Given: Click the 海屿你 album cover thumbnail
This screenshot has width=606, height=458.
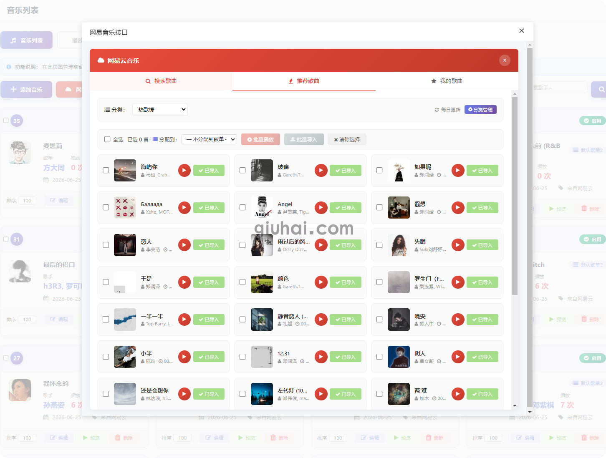Looking at the screenshot, I should 125,170.
